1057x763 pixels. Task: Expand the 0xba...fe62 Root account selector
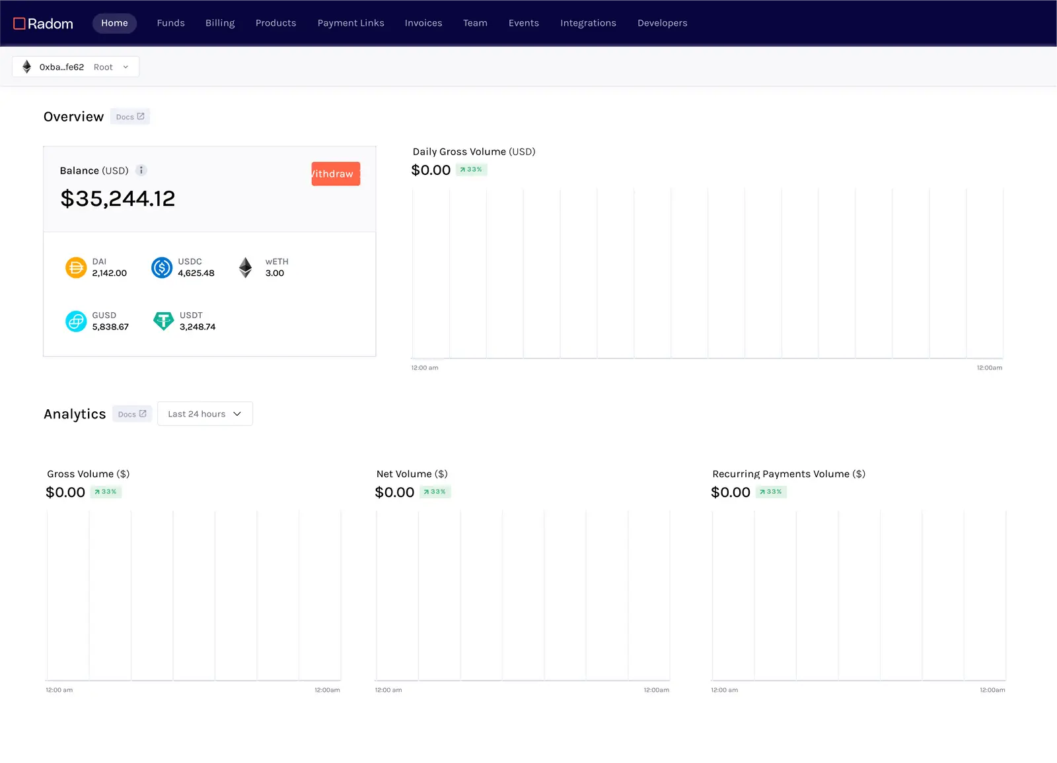(x=76, y=67)
